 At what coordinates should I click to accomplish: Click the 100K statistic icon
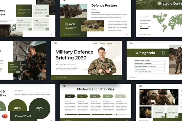[67, 24]
